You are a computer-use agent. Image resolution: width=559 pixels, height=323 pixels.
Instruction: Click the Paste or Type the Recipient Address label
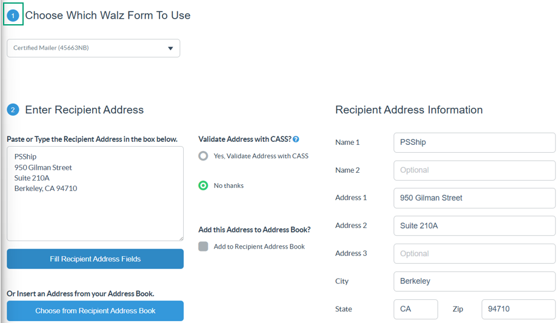point(92,139)
